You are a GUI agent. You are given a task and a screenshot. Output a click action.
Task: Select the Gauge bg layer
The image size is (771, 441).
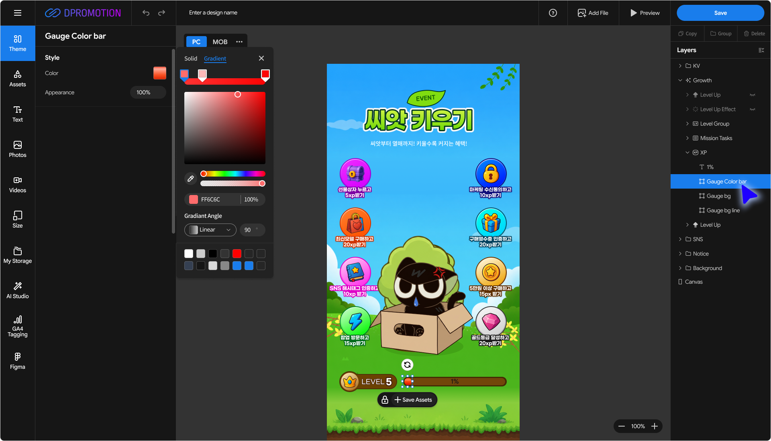[720, 196]
